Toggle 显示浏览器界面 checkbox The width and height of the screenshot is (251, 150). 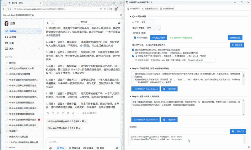(133, 50)
